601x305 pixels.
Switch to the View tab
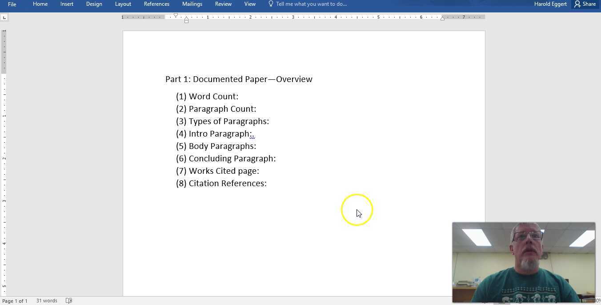[250, 4]
